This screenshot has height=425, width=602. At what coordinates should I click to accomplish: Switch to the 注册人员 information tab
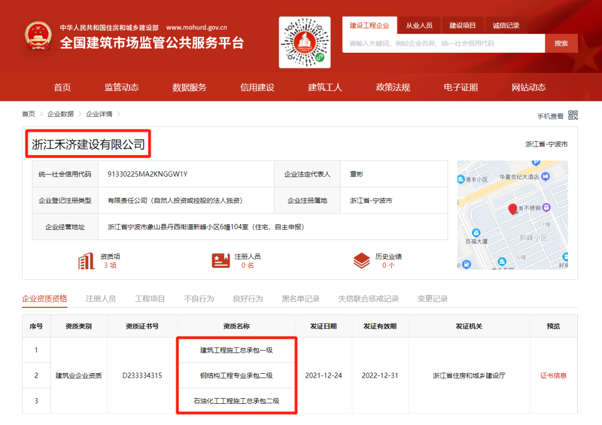point(100,298)
